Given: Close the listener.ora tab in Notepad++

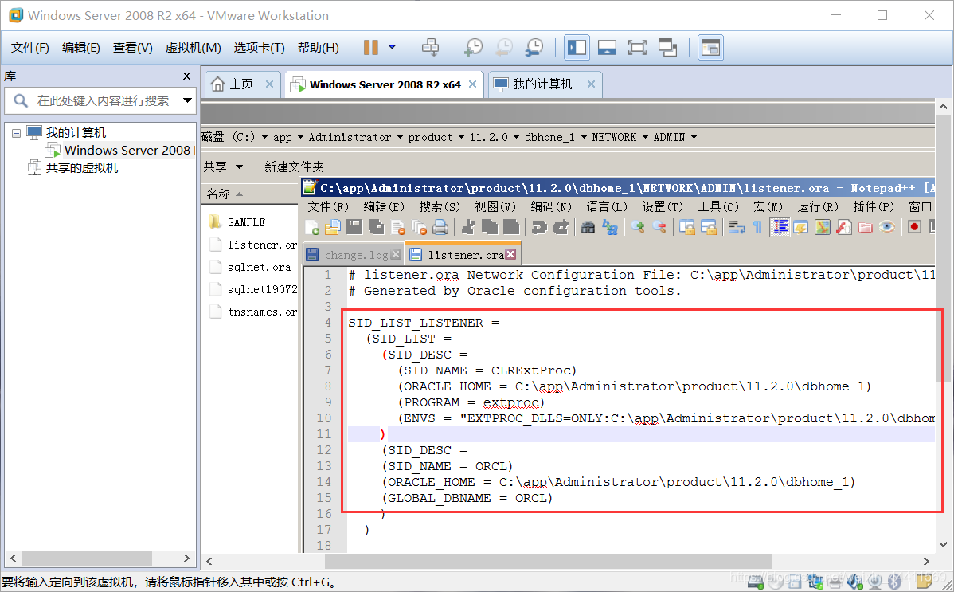Looking at the screenshot, I should click(x=510, y=254).
